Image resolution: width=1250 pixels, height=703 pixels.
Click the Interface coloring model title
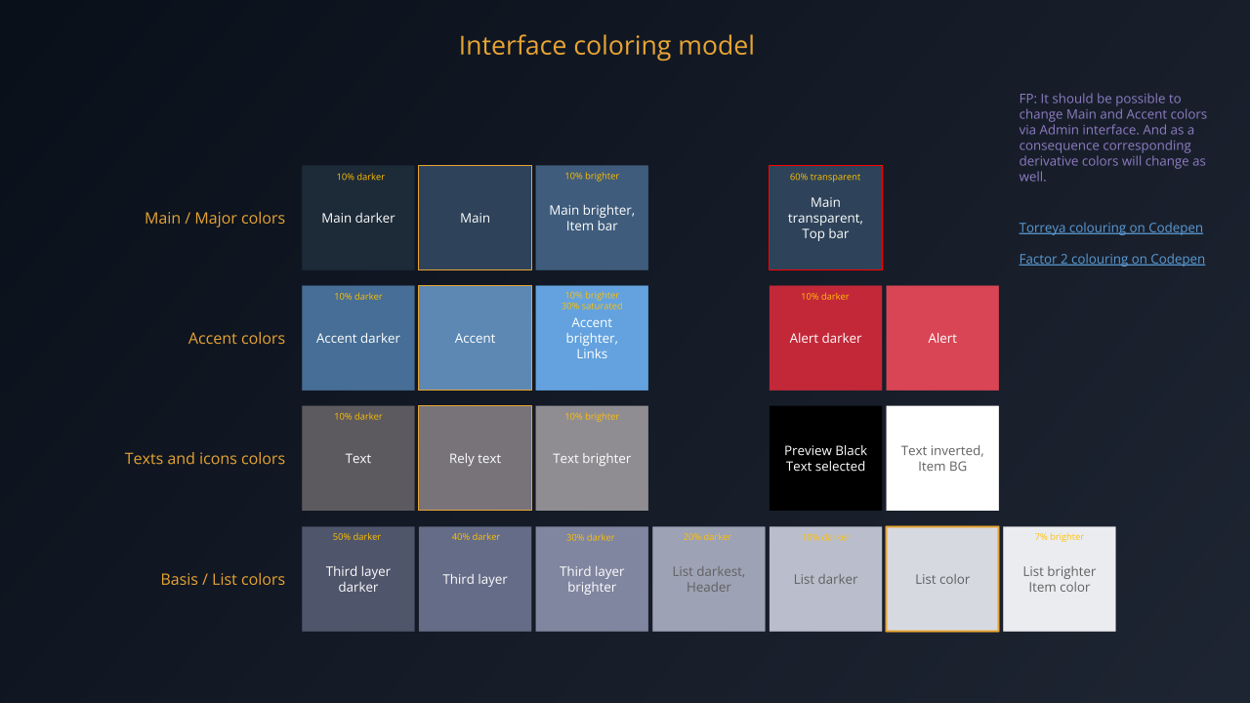pyautogui.click(x=606, y=45)
